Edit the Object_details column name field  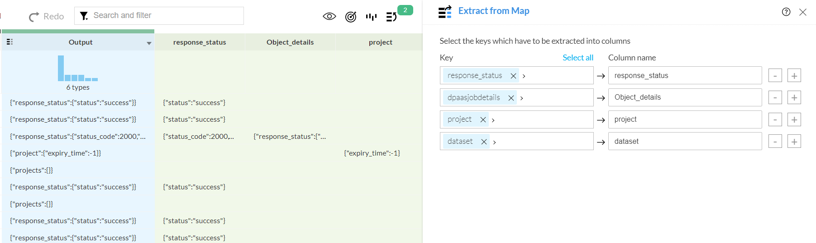[x=684, y=97]
